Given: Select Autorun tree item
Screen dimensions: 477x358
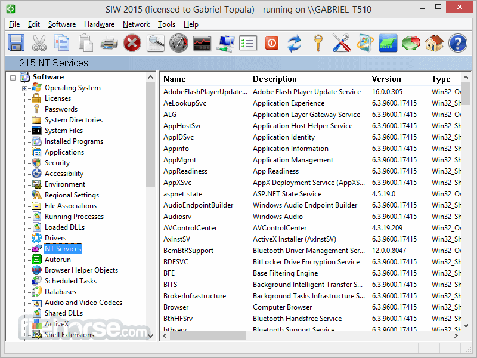Looking at the screenshot, I should 57,260.
